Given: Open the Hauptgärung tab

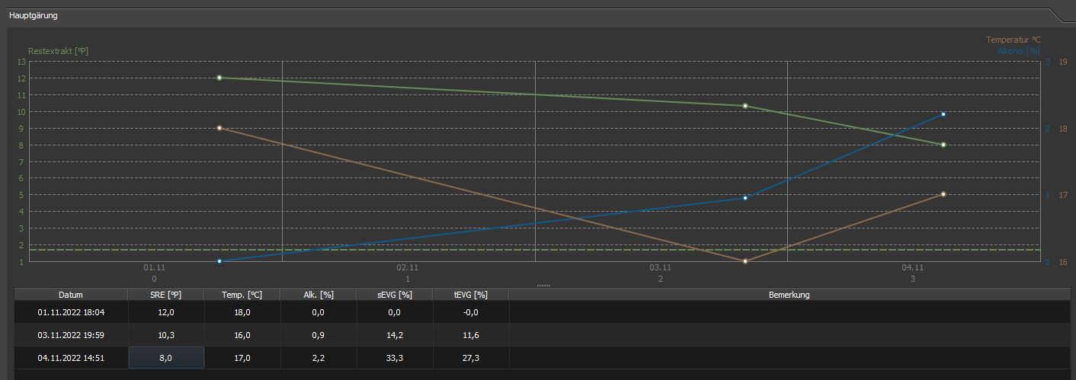Looking at the screenshot, I should click(33, 15).
